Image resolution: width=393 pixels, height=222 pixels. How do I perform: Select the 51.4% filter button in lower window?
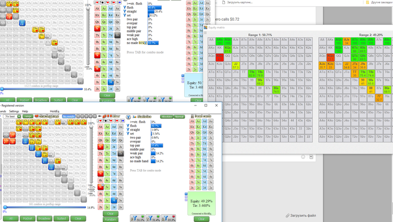pyautogui.click(x=153, y=218)
